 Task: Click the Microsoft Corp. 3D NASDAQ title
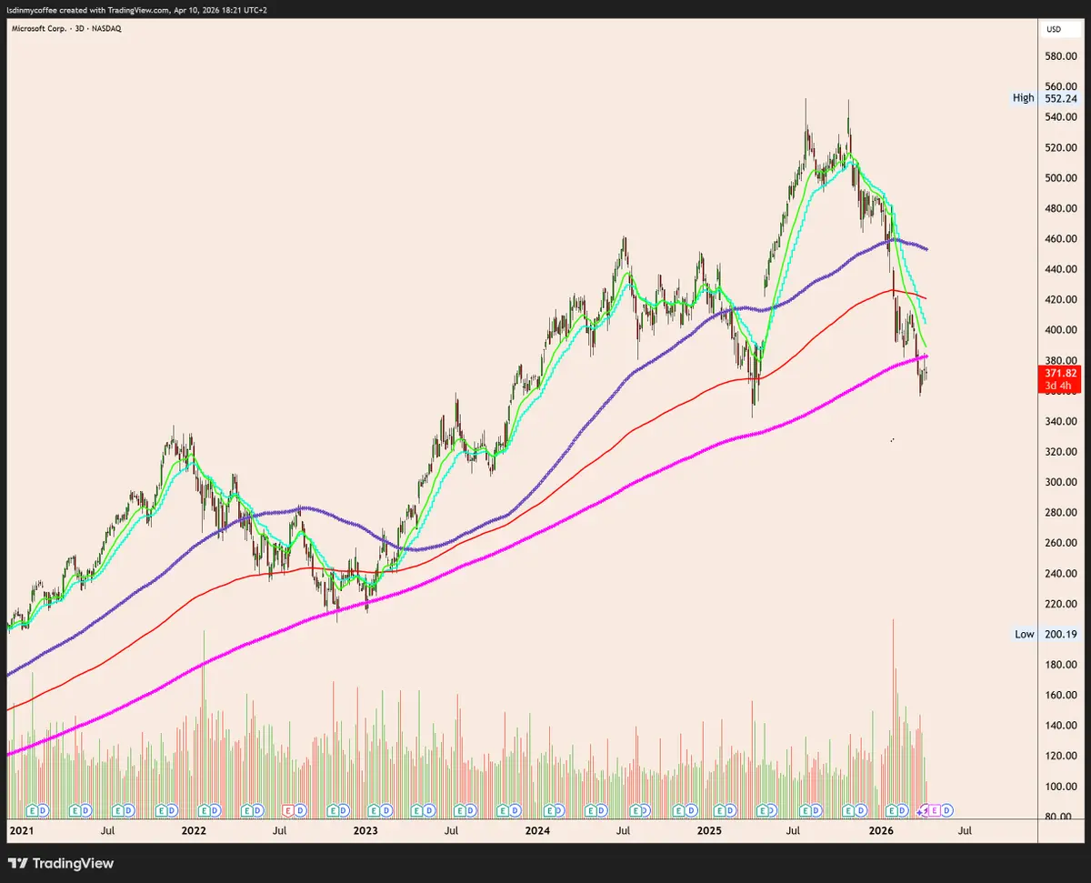[65, 29]
